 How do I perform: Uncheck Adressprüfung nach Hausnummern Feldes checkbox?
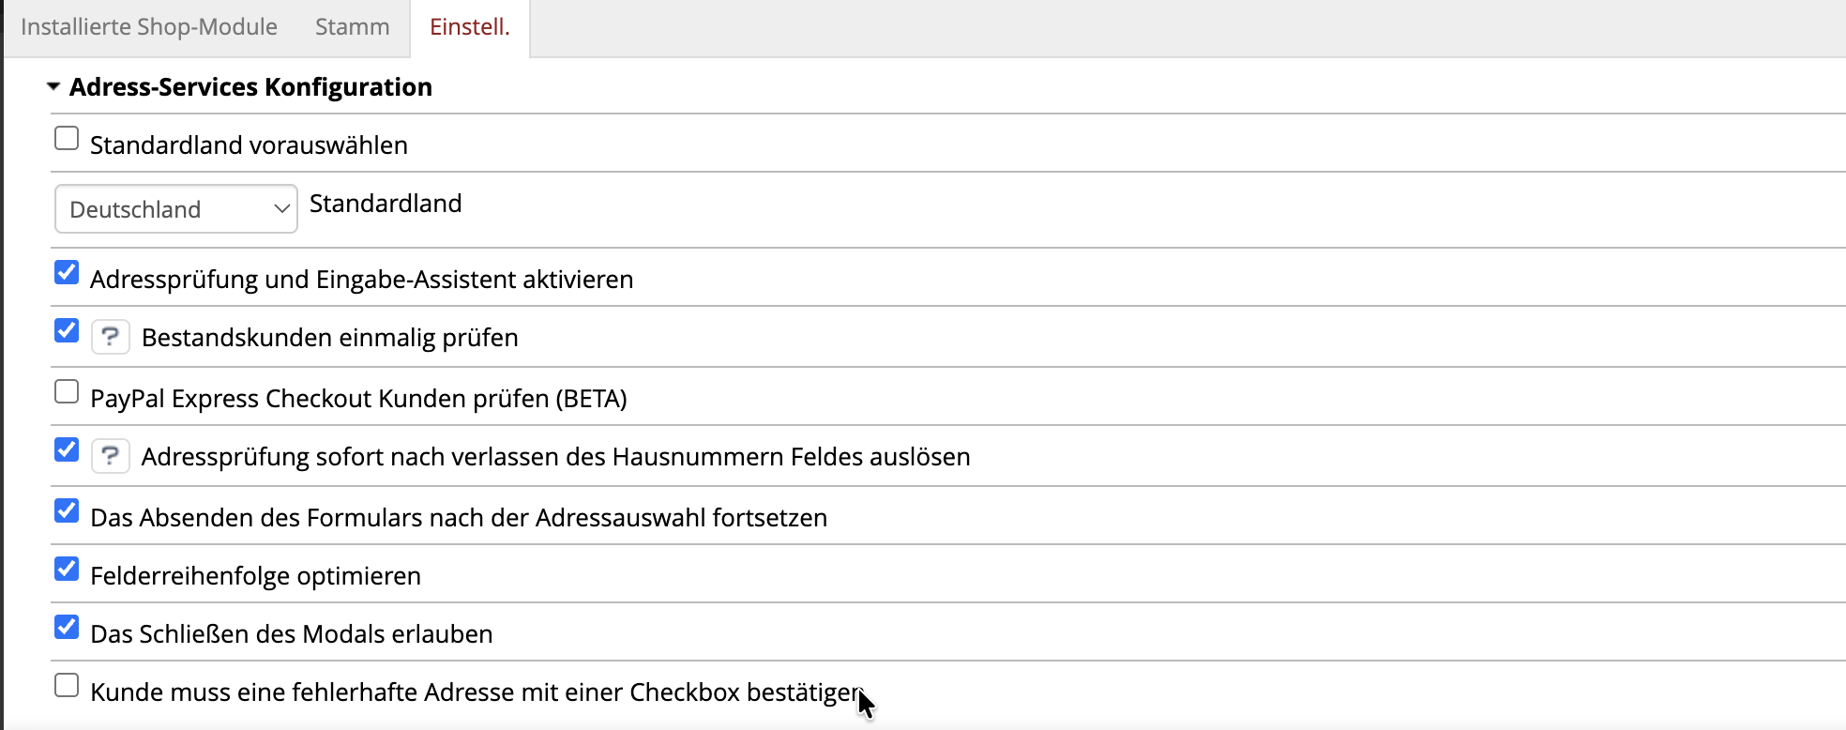point(67,449)
